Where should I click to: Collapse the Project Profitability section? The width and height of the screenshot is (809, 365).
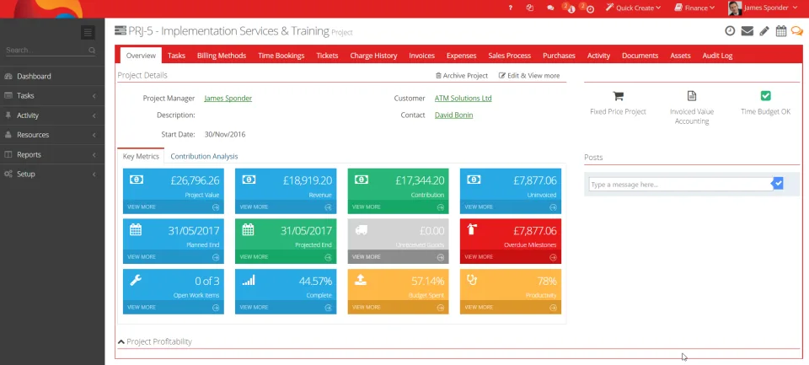(x=155, y=341)
